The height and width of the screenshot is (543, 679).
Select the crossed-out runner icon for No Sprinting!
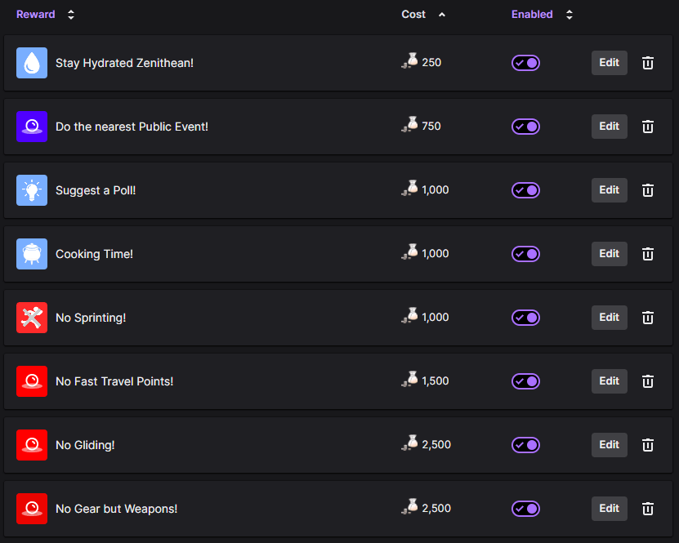pos(30,318)
